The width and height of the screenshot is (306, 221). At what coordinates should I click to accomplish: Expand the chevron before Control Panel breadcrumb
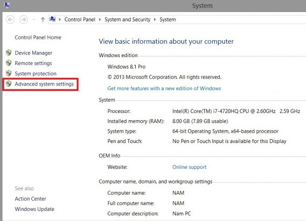60,19
